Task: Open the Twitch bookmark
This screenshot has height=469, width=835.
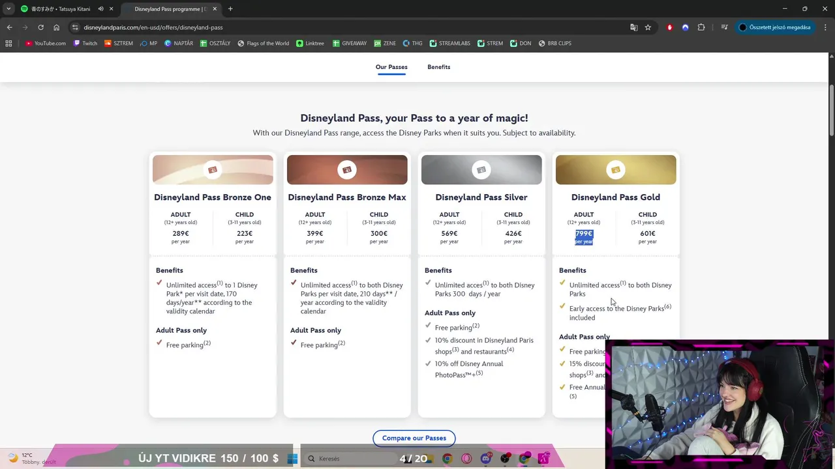Action: 85,43
